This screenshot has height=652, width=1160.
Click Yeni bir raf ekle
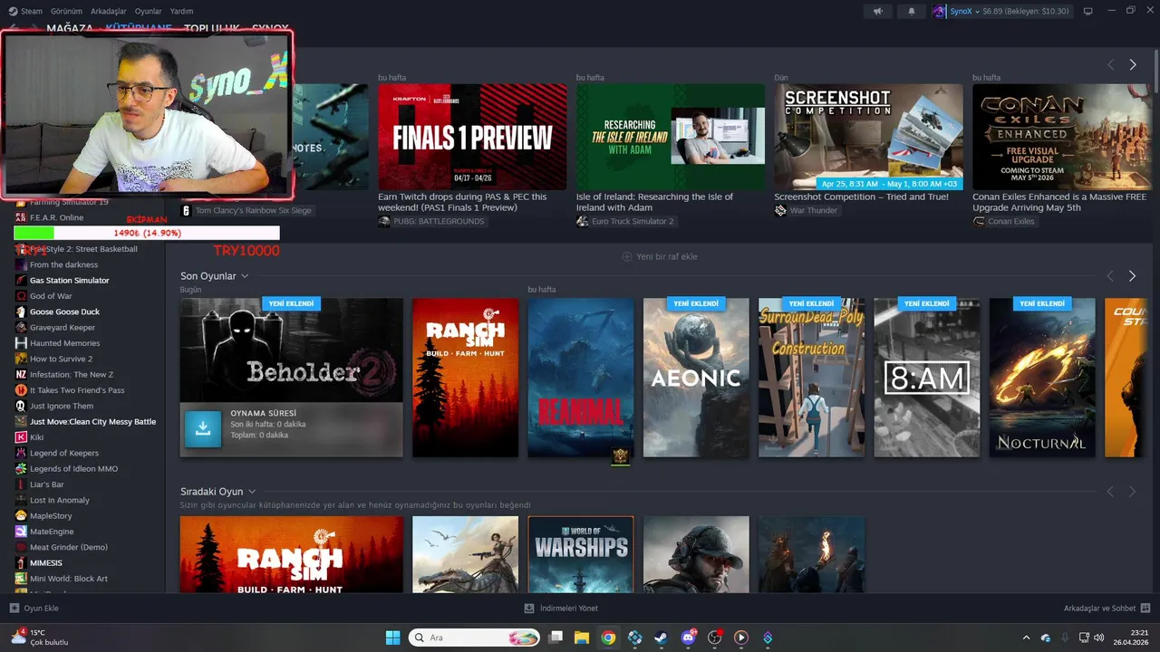coord(659,256)
